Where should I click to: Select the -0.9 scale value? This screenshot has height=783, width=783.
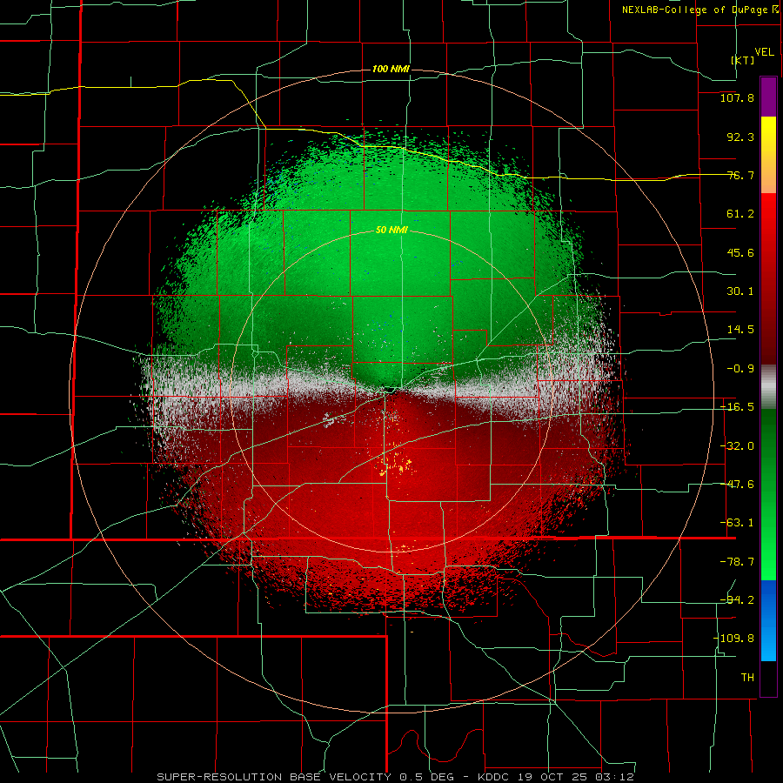740,369
